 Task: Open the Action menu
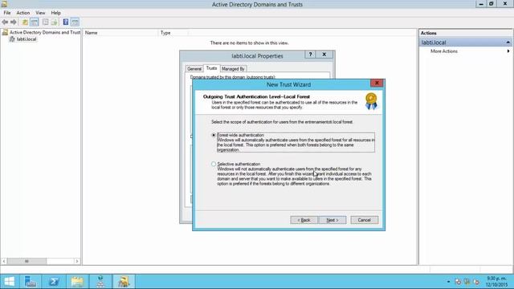[x=23, y=13]
